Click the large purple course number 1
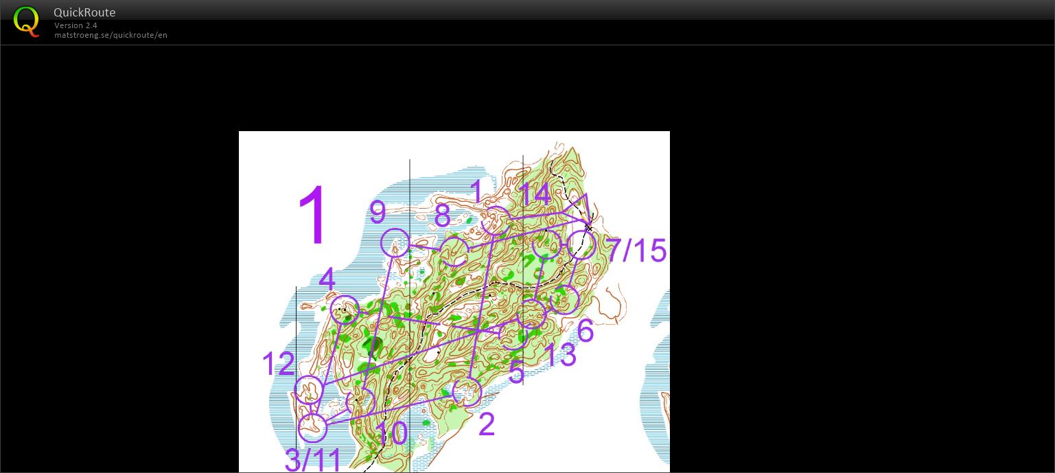This screenshot has height=473, width=1055. [x=311, y=216]
